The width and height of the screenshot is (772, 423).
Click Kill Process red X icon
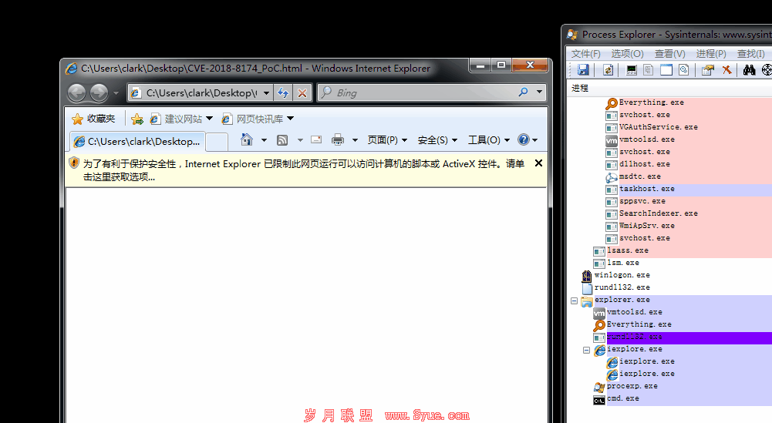726,70
